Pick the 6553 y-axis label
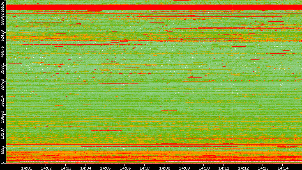Viewport: 302px width, 170px height. (x=2, y=150)
